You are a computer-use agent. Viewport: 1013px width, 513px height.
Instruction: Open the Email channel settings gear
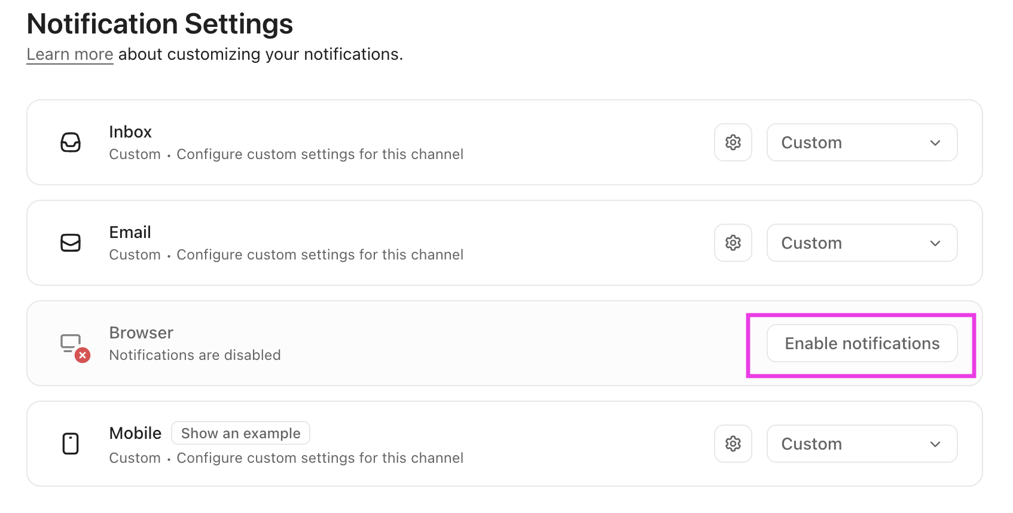pos(733,243)
